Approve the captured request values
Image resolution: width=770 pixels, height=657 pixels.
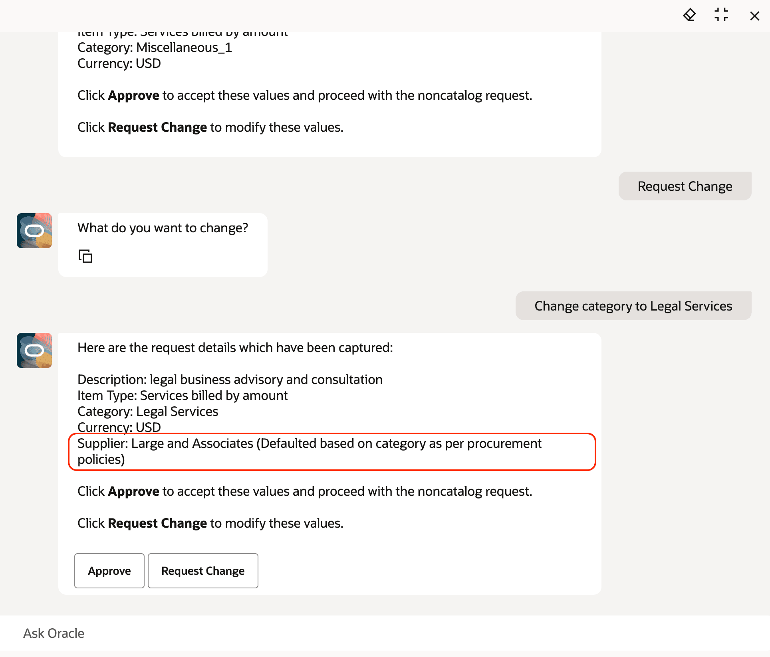[x=109, y=571]
